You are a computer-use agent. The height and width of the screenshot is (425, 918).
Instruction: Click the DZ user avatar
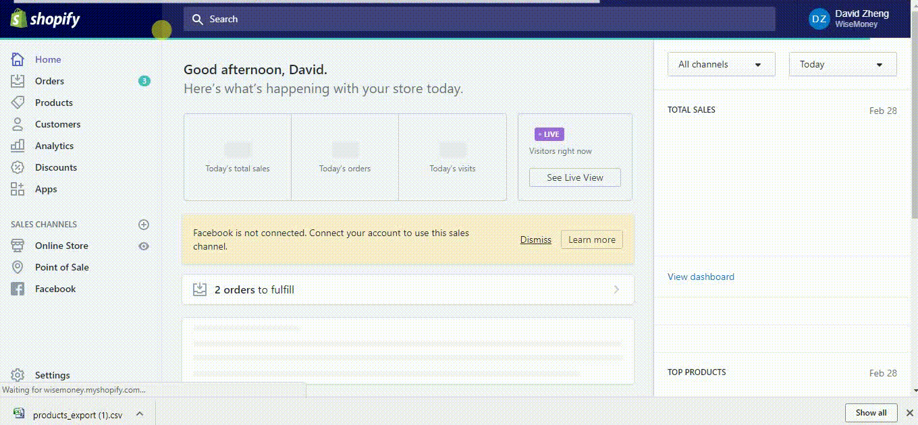819,19
